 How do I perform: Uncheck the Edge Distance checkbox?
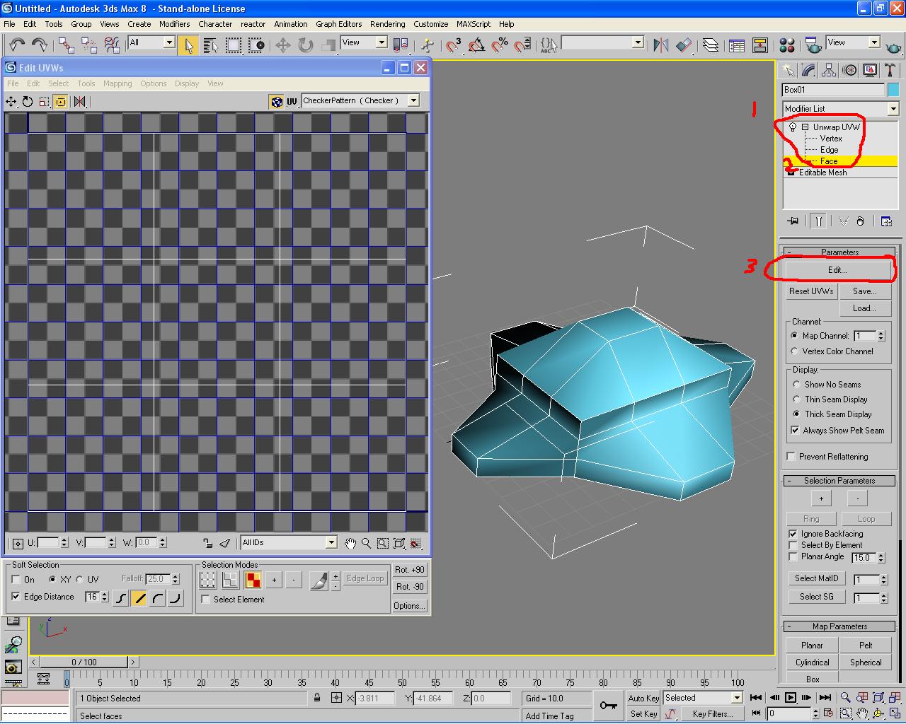click(16, 597)
